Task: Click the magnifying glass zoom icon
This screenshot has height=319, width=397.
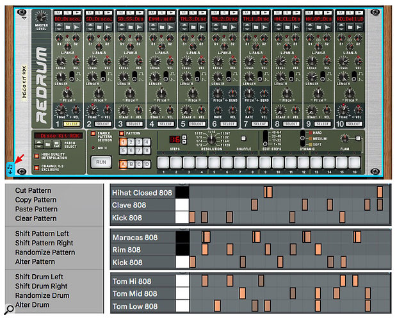Action: 10,309
